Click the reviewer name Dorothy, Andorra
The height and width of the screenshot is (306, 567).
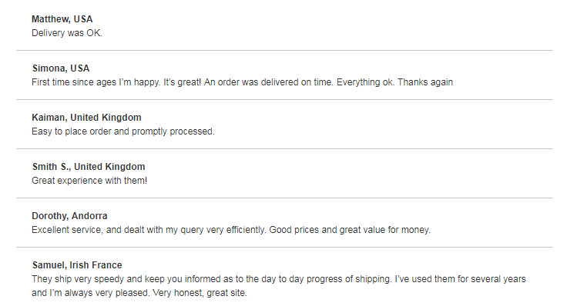[x=69, y=216]
